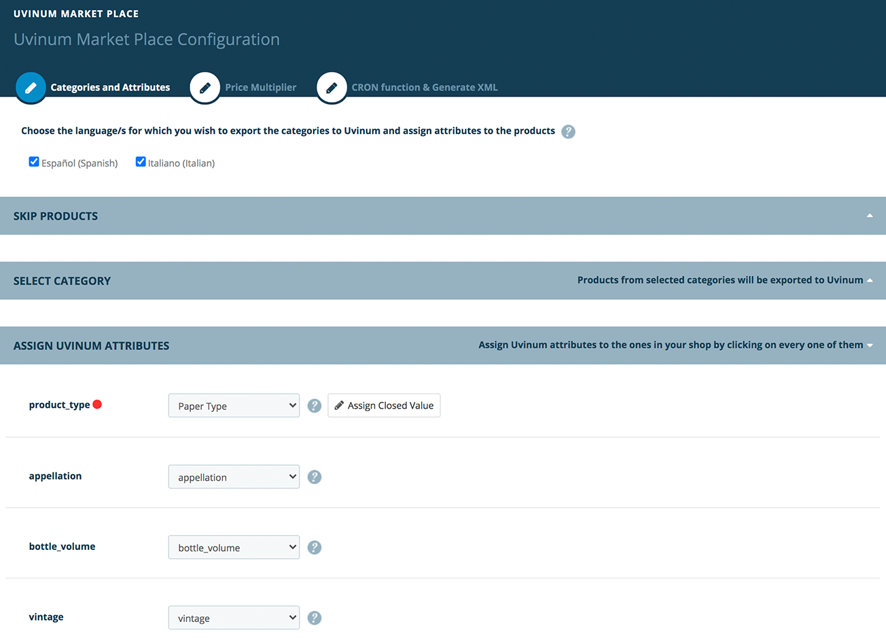Screen dimensions: 886x639
Task: Open help icon next to language instructions
Action: (x=569, y=131)
